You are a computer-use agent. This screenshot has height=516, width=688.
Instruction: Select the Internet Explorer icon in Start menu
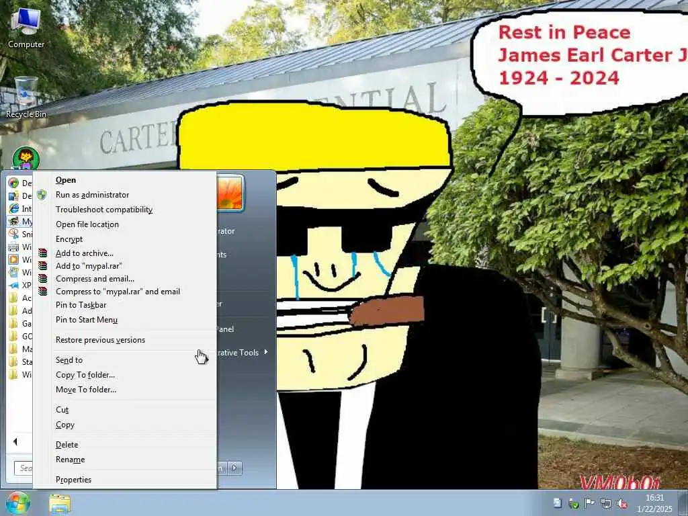click(x=13, y=208)
